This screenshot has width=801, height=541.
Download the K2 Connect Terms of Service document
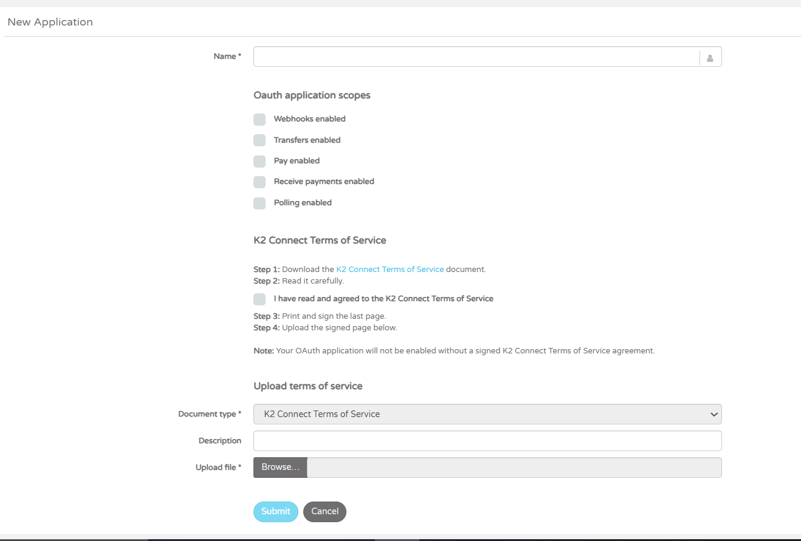coord(390,269)
